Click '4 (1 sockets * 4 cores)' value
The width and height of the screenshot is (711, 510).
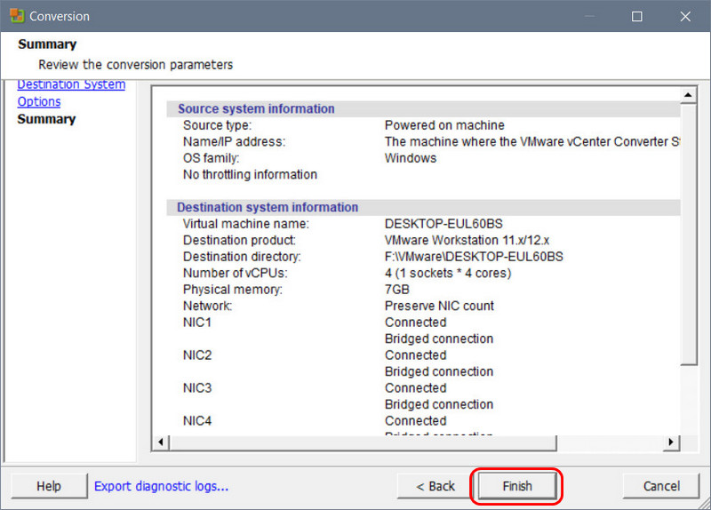click(448, 273)
